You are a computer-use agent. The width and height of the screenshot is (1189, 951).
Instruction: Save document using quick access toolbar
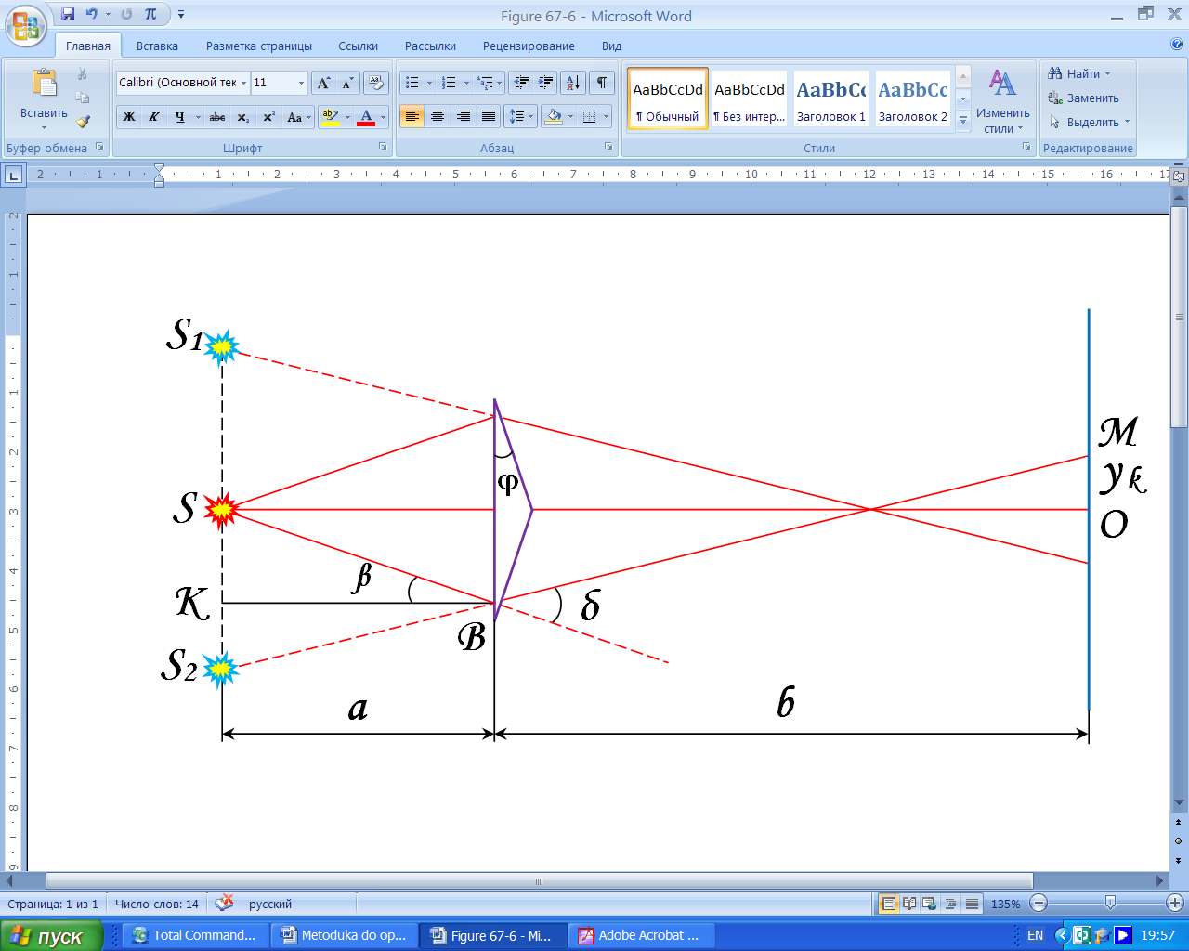[x=68, y=14]
